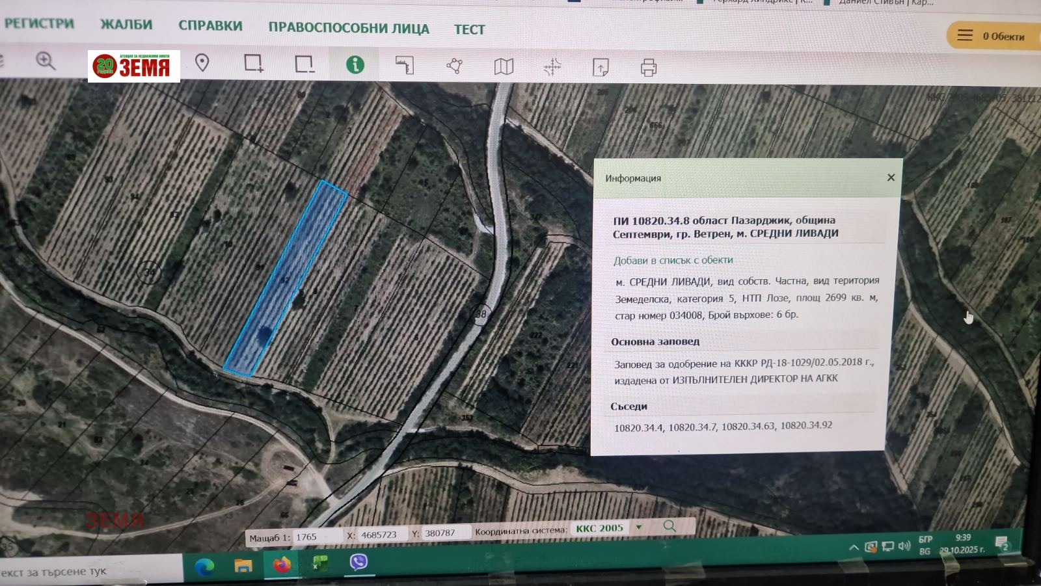Select the location pin marker tool
1041x586 pixels.
tap(202, 63)
